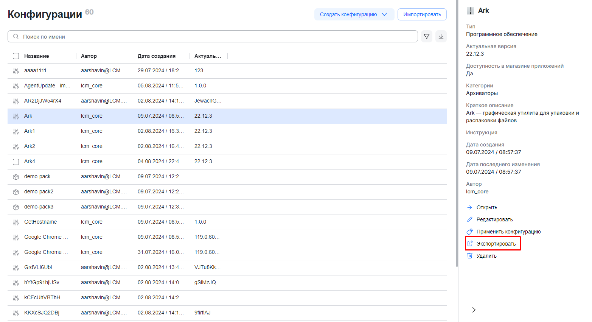Click the arrow icon for Открыть
The height and width of the screenshot is (322, 592).
point(470,207)
